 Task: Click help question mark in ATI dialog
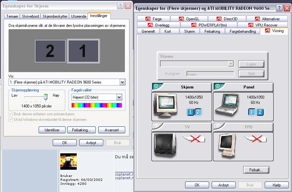tap(279, 8)
